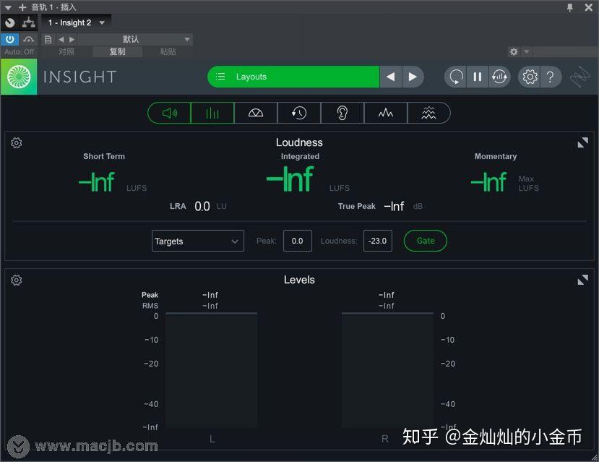599x462 pixels.
Task: Select the Intelligibility ear meter
Action: point(342,113)
